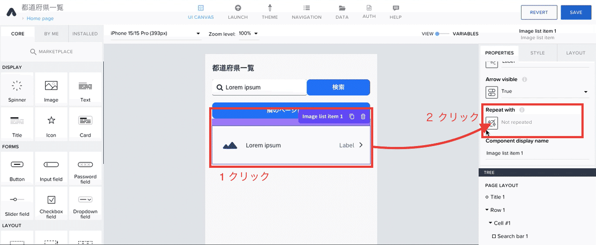Viewport: 596px width, 245px height.
Task: Toggle the View/Variables switch
Action: [443, 34]
